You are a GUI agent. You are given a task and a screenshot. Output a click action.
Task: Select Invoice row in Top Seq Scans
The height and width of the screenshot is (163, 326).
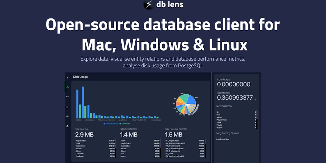pyautogui.click(x=236, y=128)
